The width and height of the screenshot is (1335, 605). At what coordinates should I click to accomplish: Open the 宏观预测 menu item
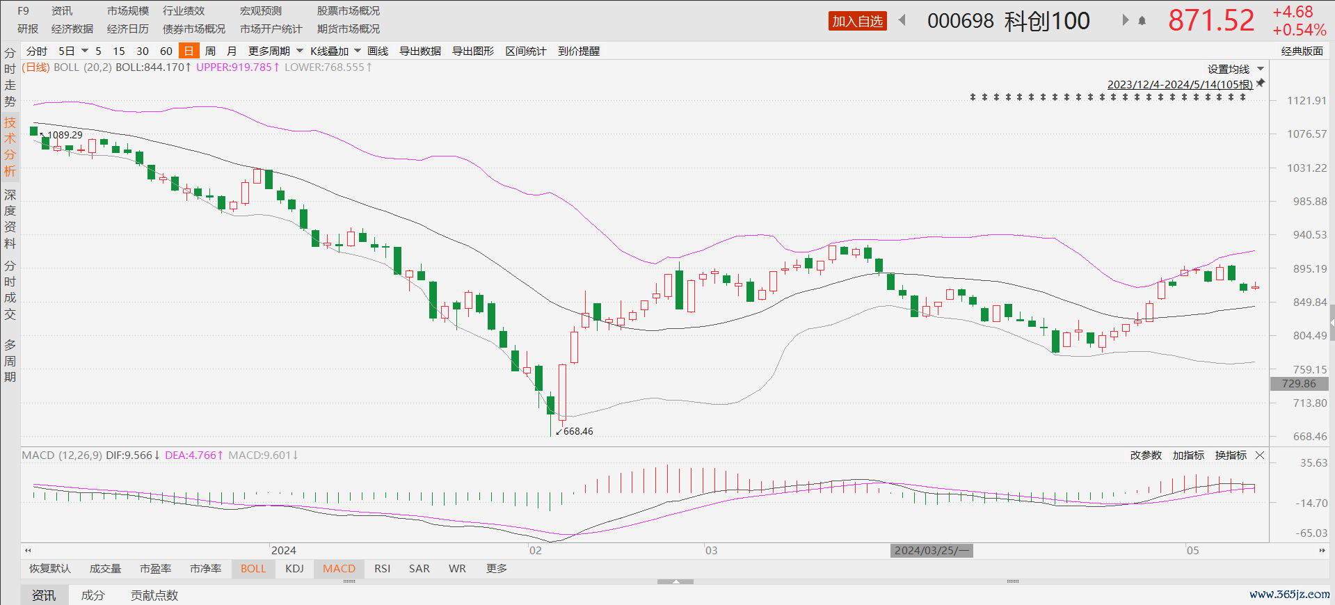261,10
